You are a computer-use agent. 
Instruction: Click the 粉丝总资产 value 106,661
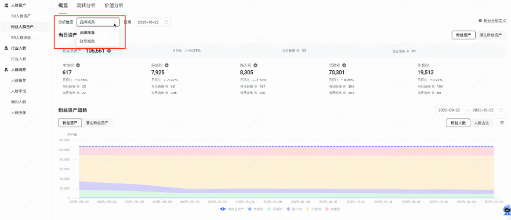pos(95,51)
